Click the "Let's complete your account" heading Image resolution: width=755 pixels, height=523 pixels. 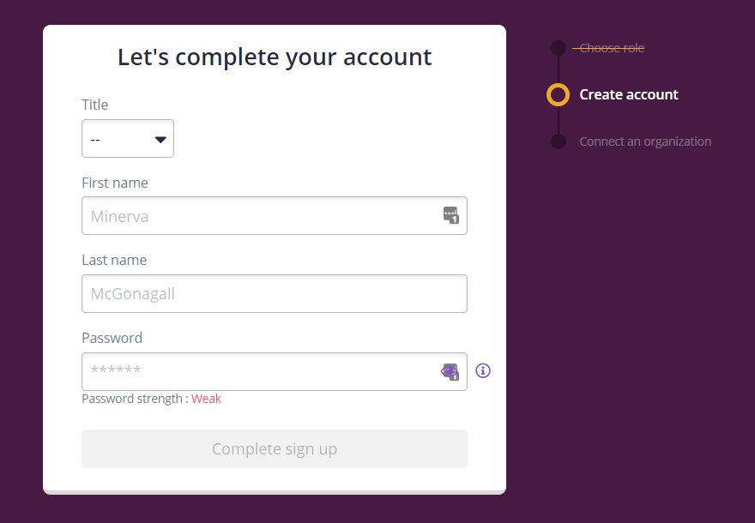(x=275, y=57)
